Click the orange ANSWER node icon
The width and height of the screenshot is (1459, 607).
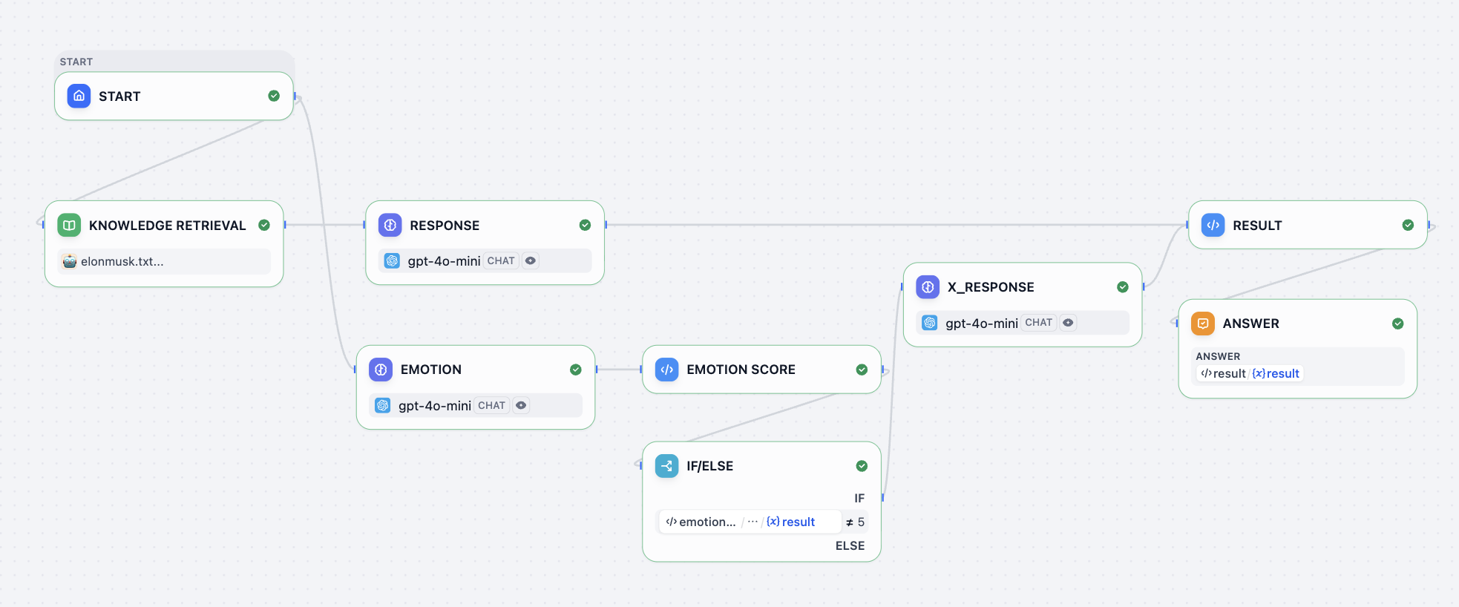click(x=1203, y=324)
